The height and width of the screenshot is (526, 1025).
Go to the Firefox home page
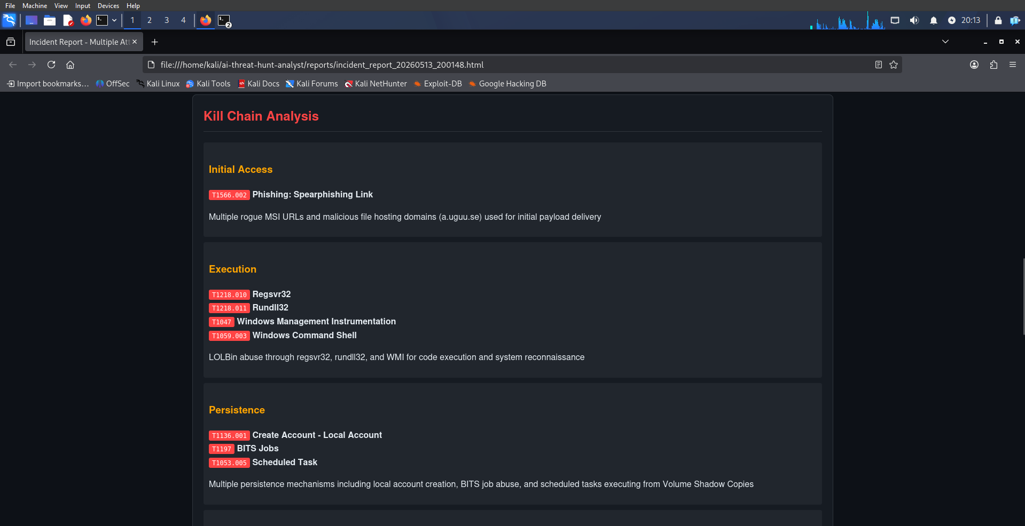point(70,65)
